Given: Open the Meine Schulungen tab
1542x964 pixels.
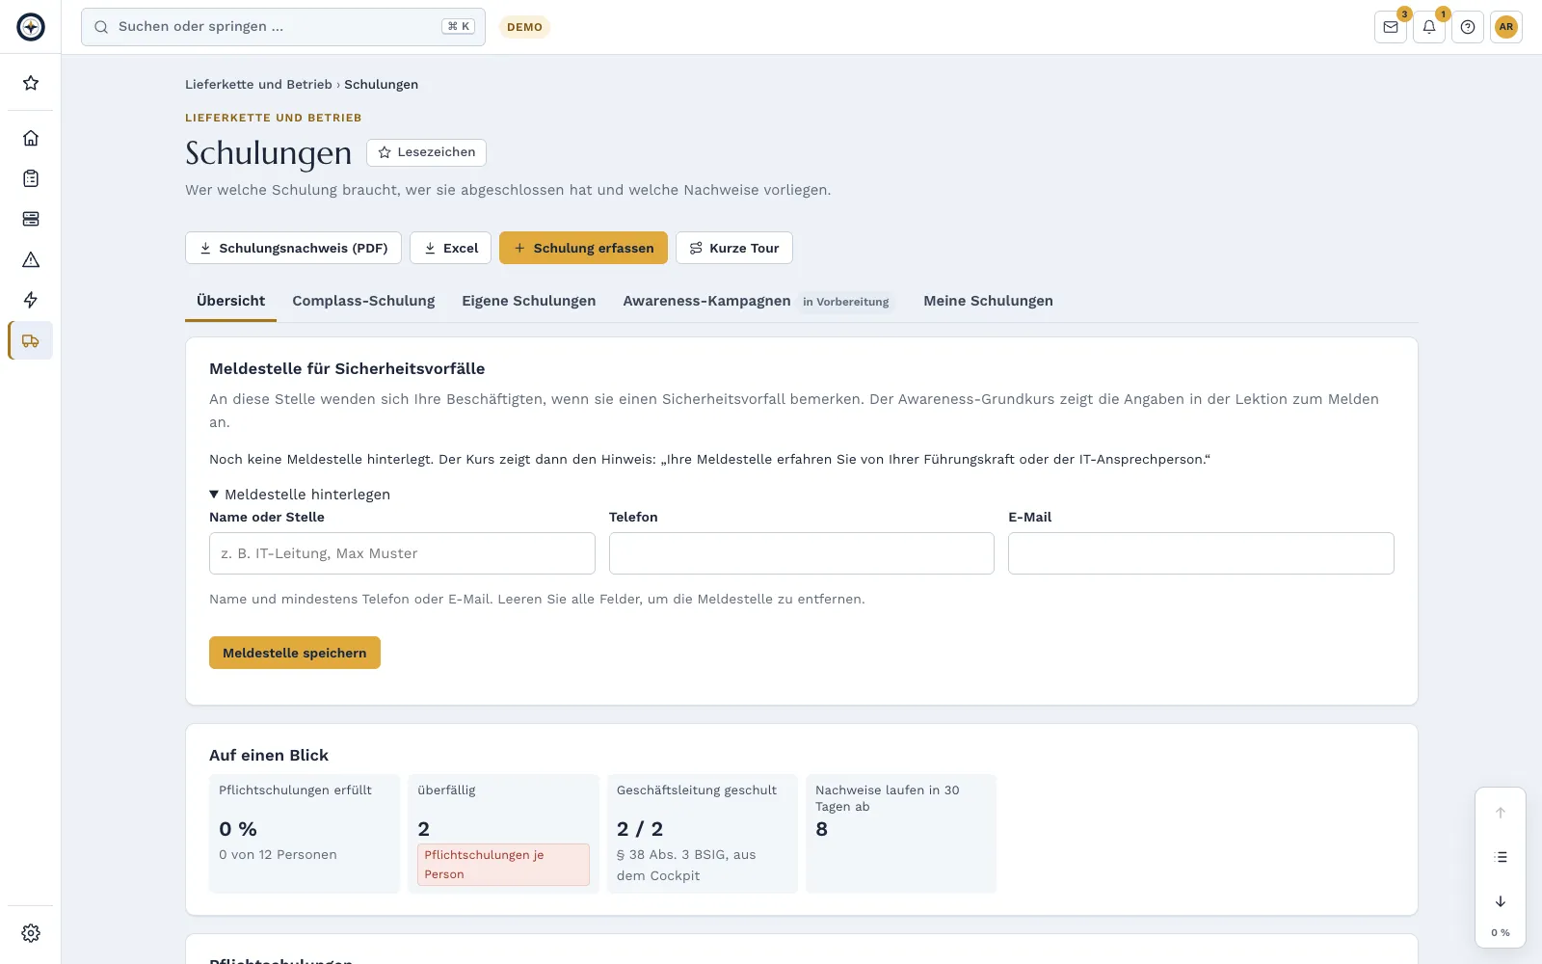Looking at the screenshot, I should click(x=988, y=301).
